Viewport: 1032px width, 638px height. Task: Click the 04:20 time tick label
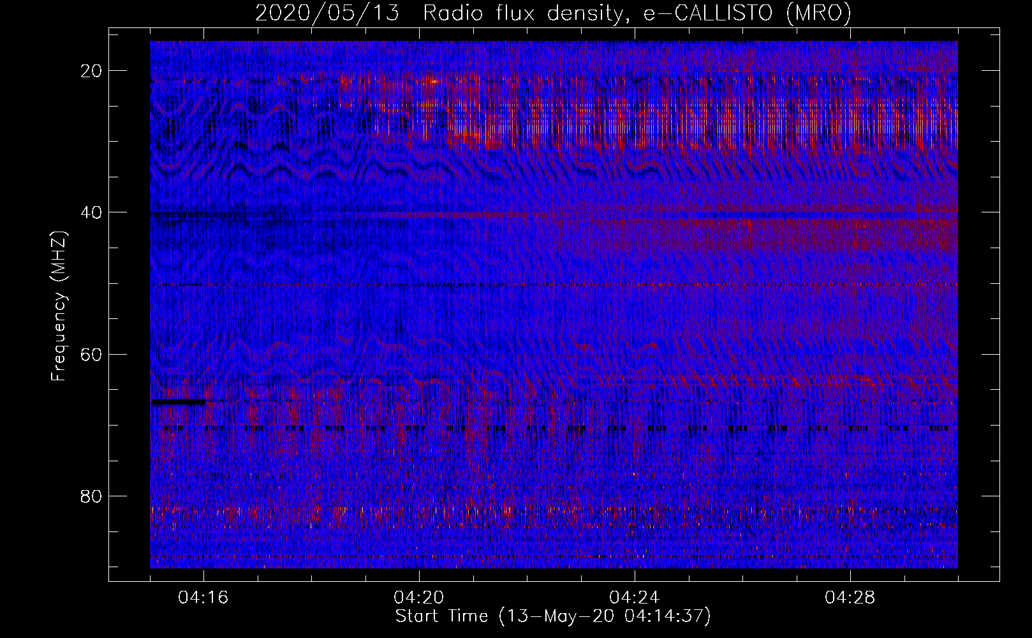[x=419, y=598]
